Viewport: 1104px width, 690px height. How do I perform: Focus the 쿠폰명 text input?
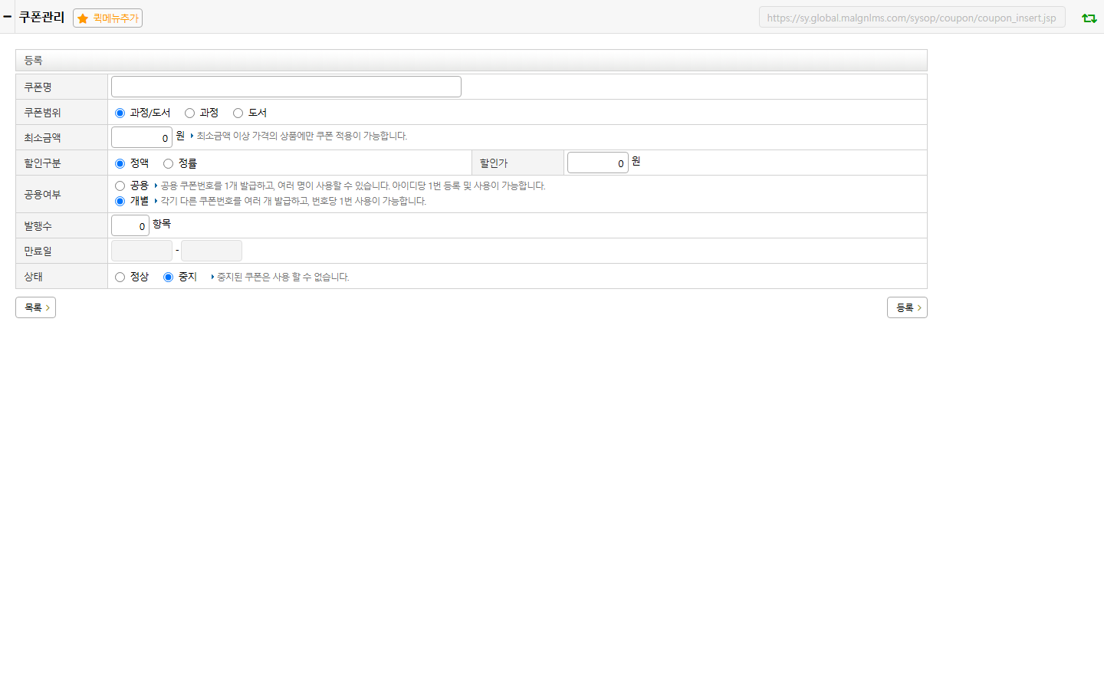click(286, 87)
